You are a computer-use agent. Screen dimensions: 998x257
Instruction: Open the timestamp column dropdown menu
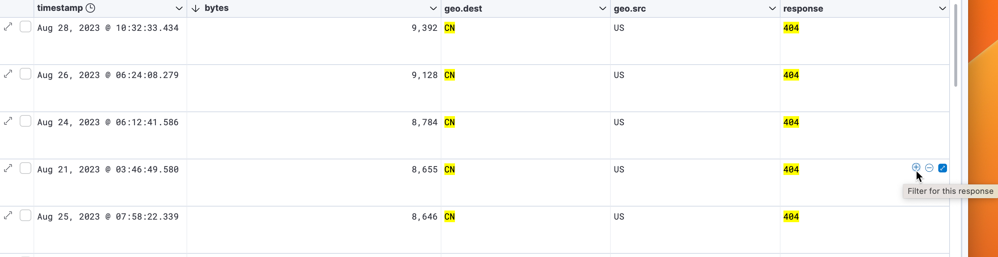coord(179,8)
